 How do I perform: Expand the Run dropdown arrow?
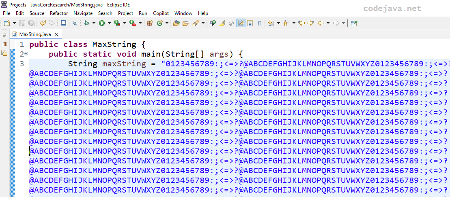pos(109,23)
